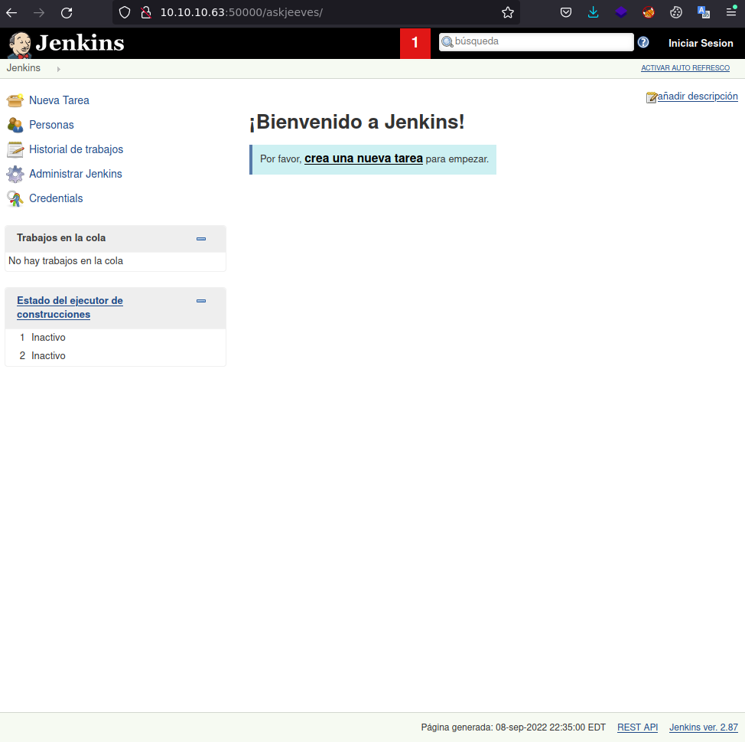Click executor 2 Inactivo row

115,356
